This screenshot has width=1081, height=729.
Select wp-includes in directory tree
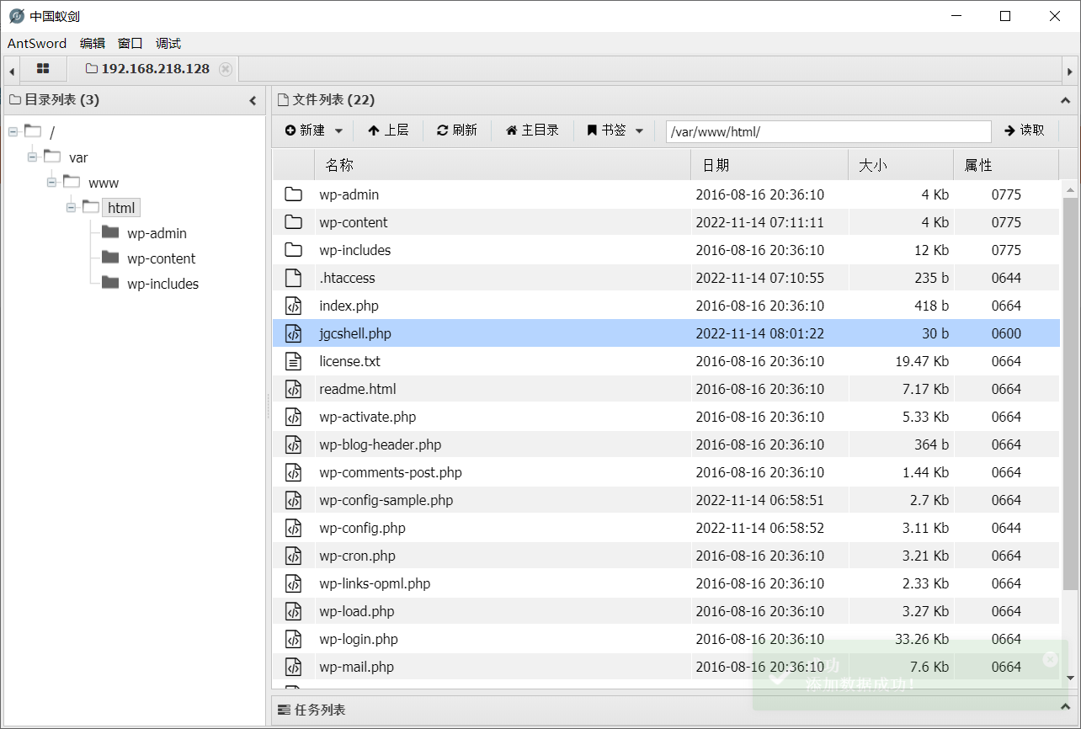(162, 284)
